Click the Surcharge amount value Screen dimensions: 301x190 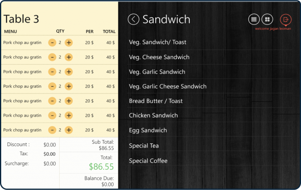pyautogui.click(x=49, y=163)
